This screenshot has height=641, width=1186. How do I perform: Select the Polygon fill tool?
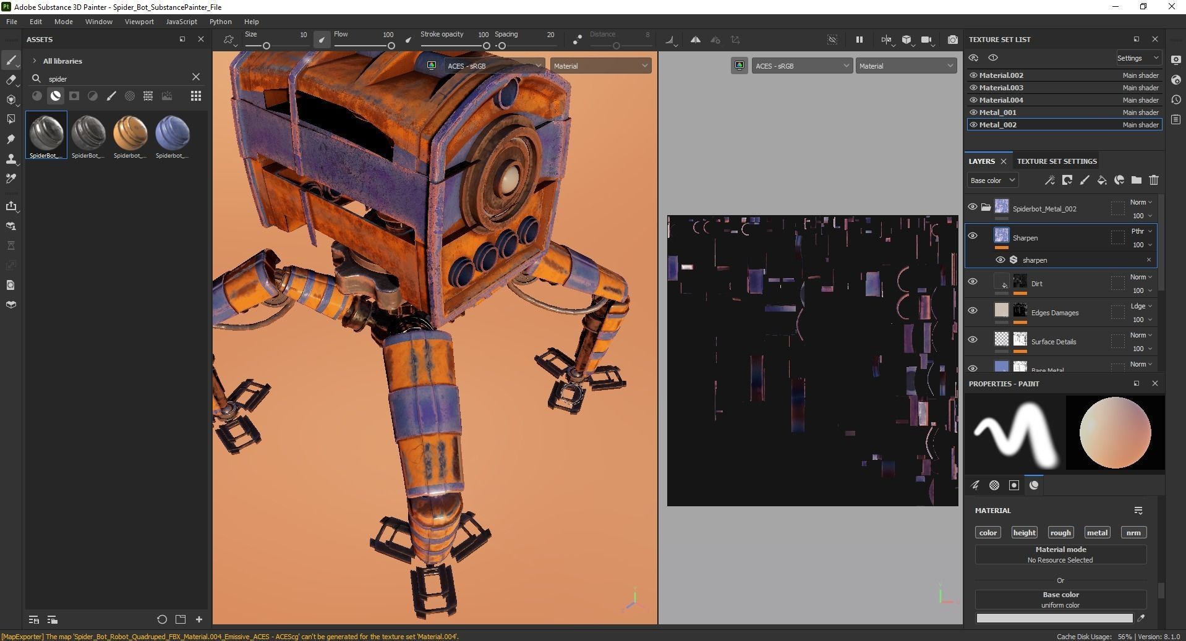pos(11,119)
